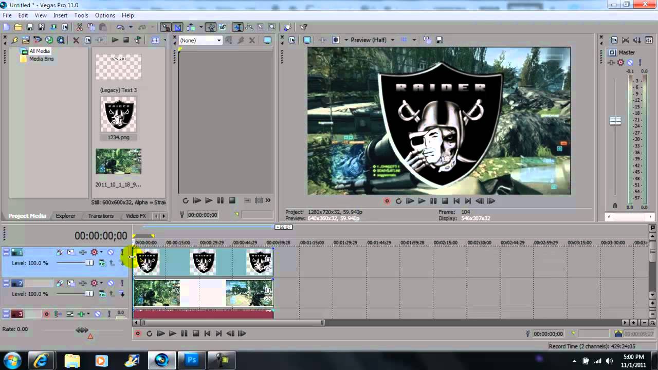Click the Event Pan/Crop icon on the last Raiders clip
The width and height of the screenshot is (658, 370).
(x=267, y=260)
